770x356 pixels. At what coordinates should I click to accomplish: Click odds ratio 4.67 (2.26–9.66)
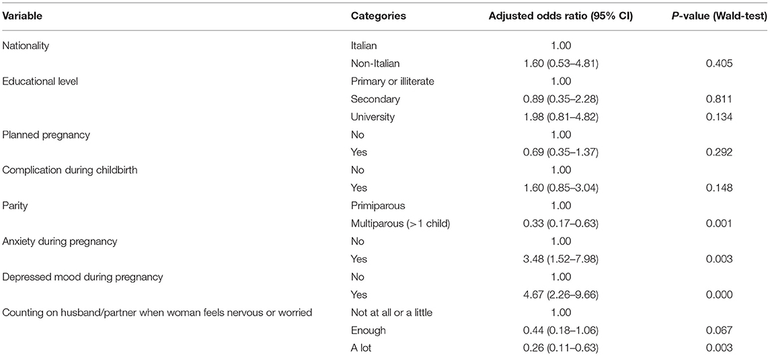click(x=560, y=293)
